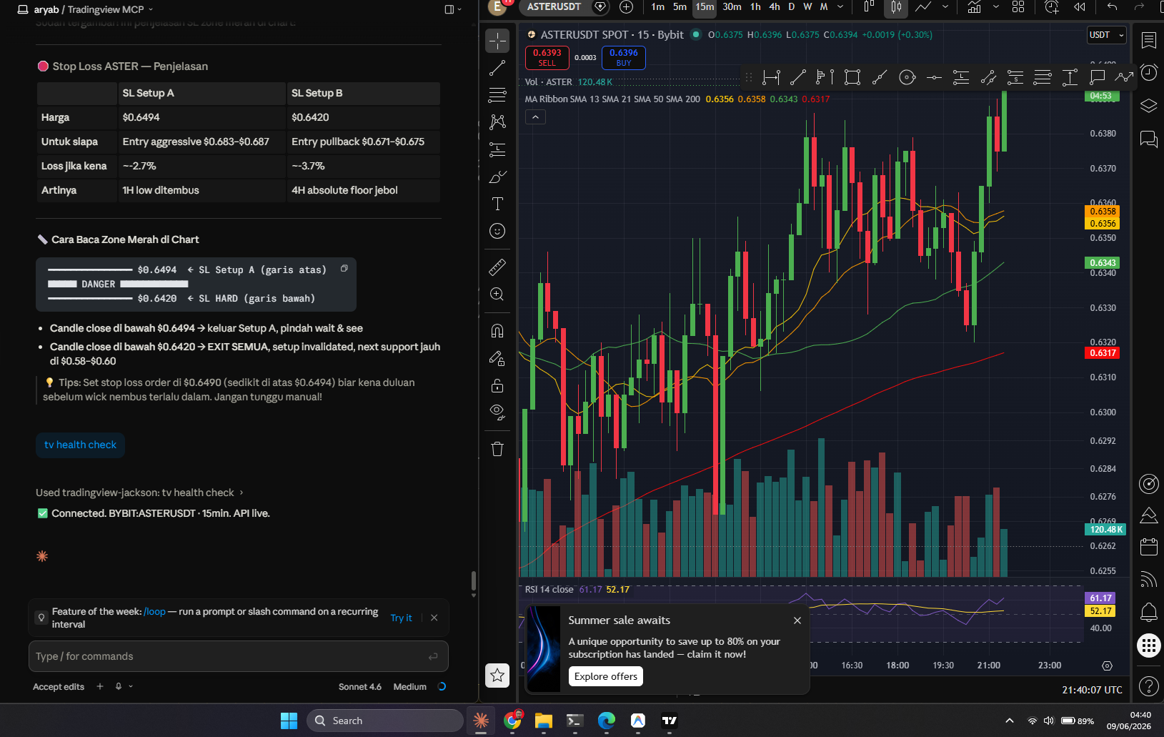Open chart time axis settings gear

click(1107, 666)
